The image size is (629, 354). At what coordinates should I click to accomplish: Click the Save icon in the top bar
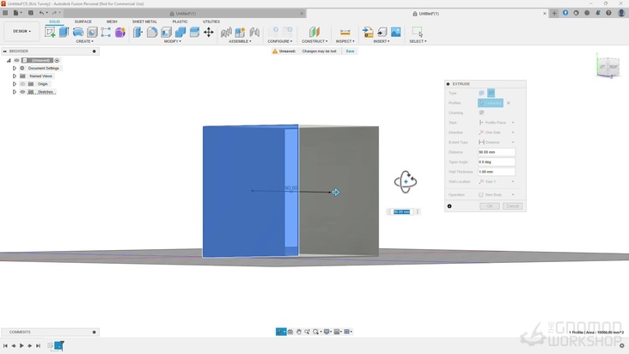click(31, 13)
